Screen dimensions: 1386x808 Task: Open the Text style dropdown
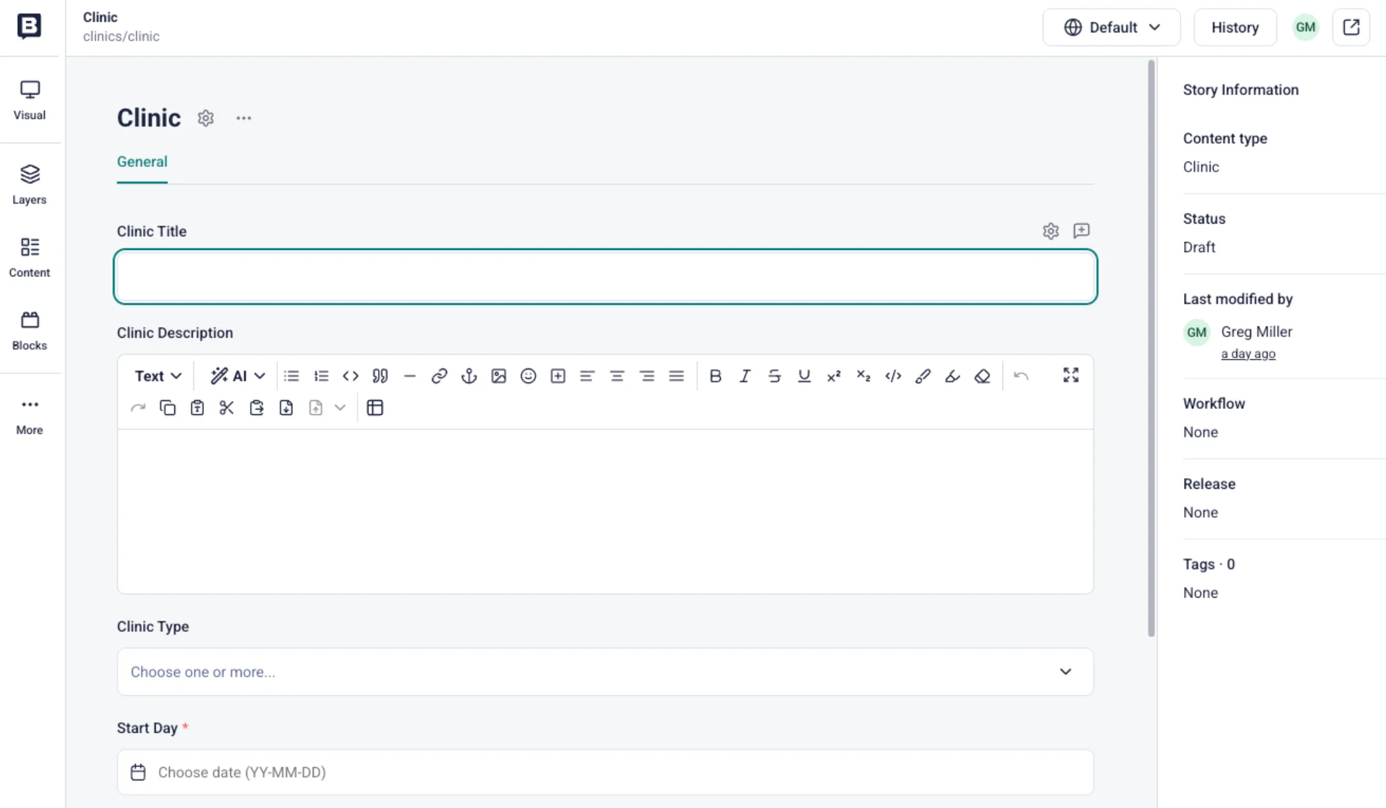[x=157, y=375]
